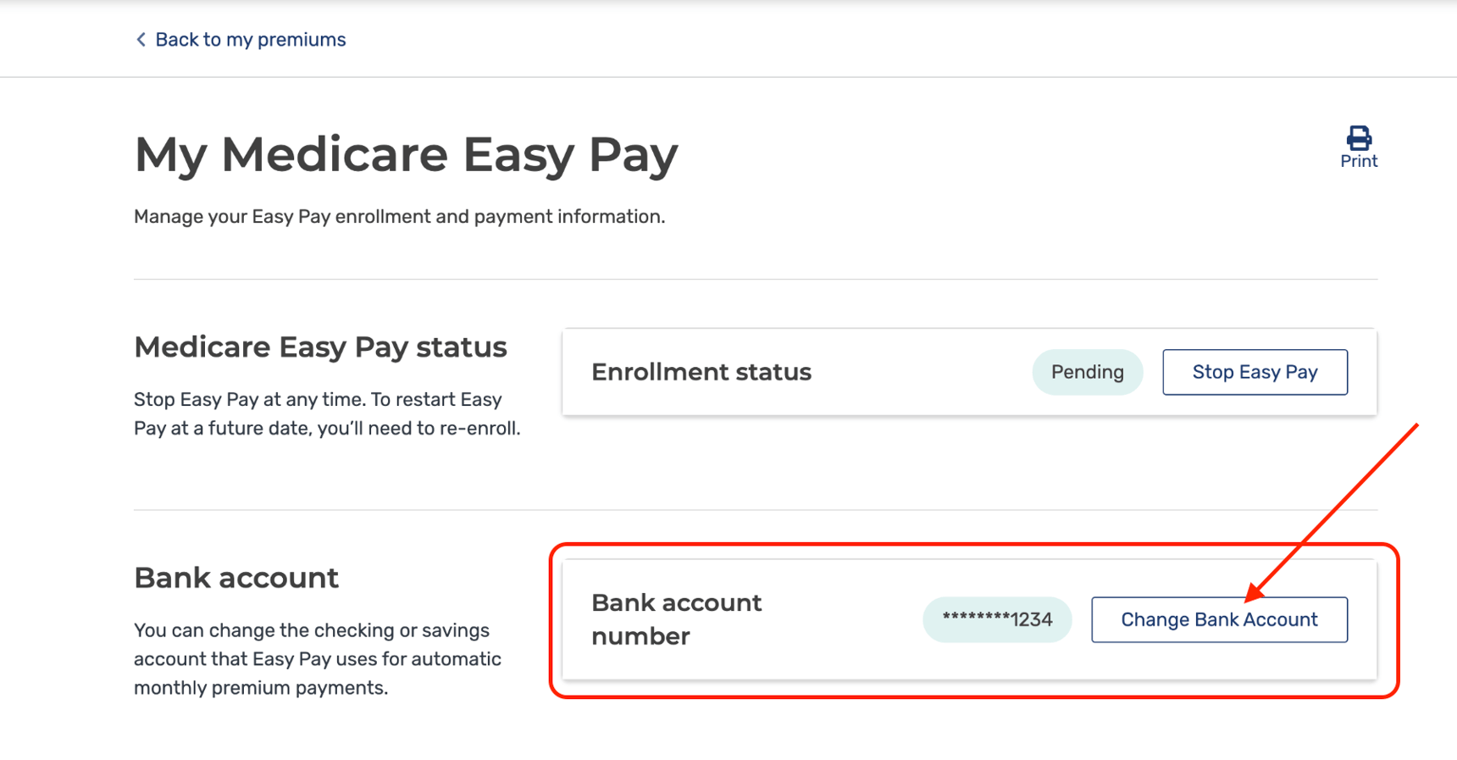Go back using Back to my premiums
The height and width of the screenshot is (760, 1457).
249,39
